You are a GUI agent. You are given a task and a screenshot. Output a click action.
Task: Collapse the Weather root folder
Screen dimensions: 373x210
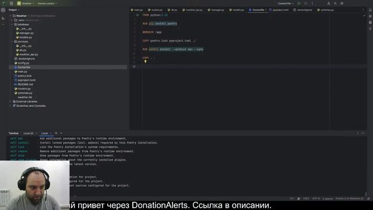(x=10, y=16)
